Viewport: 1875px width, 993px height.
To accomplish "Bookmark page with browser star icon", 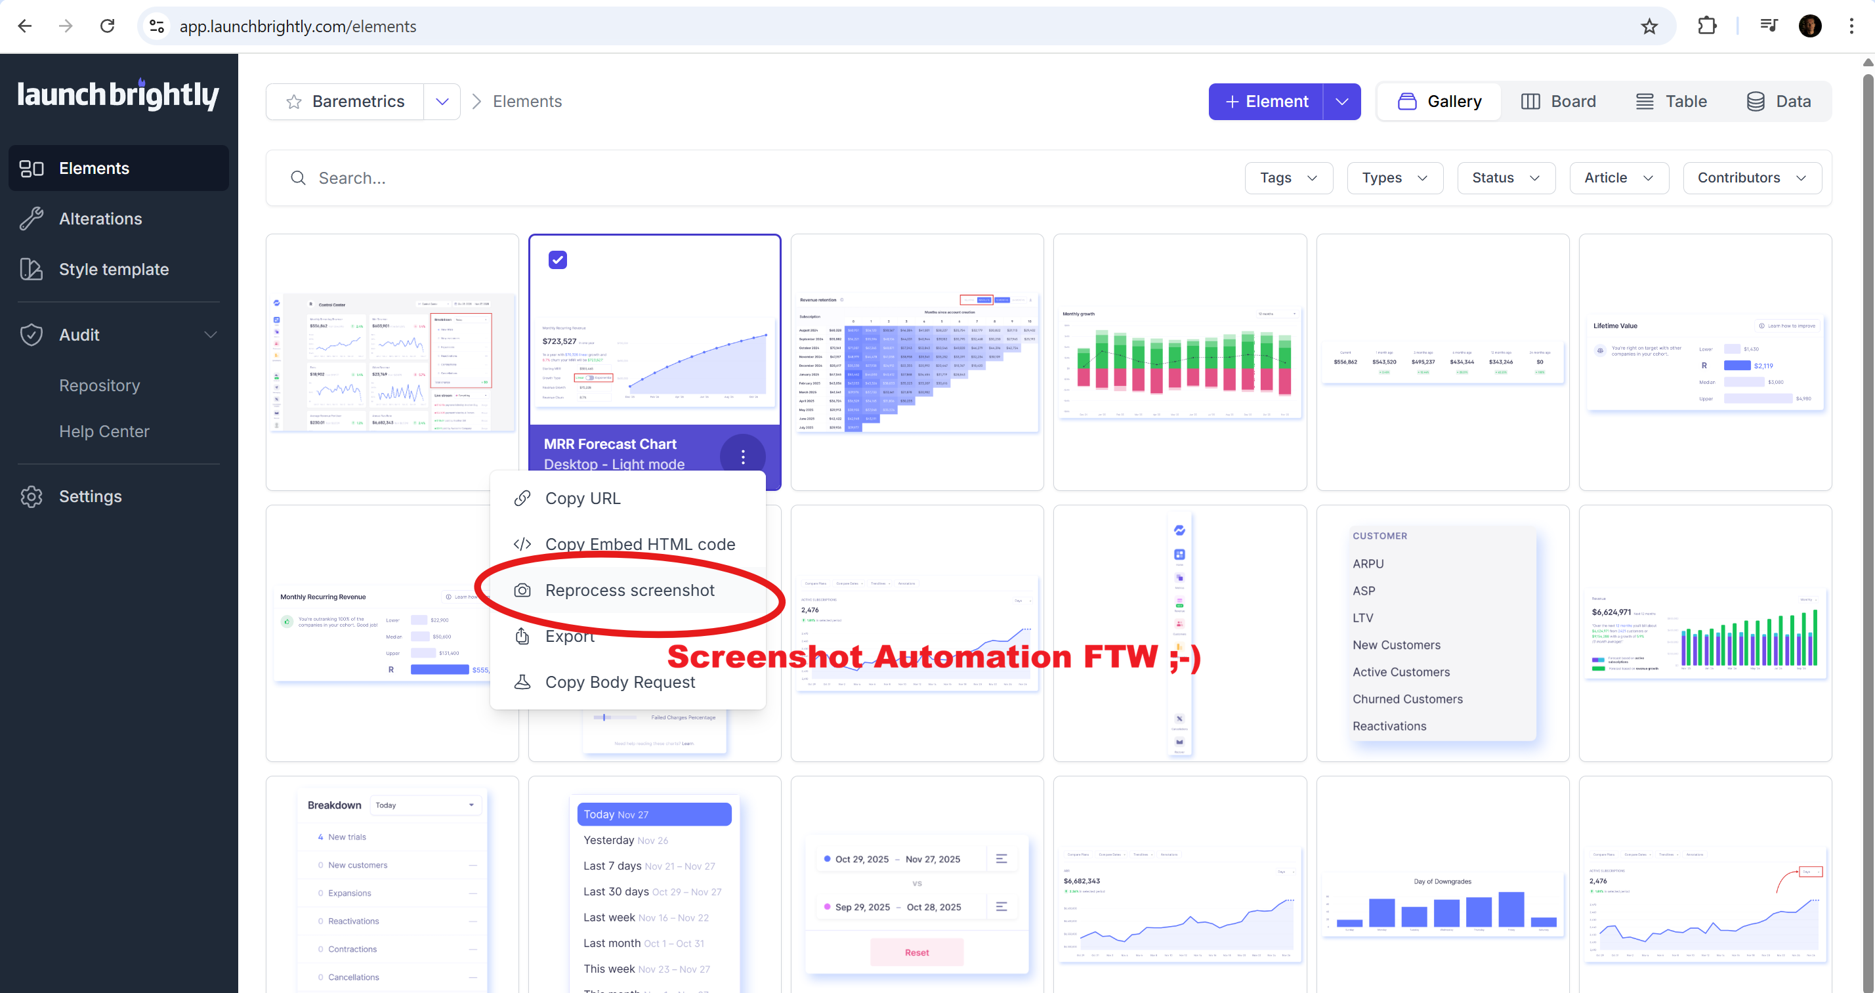I will point(1649,27).
